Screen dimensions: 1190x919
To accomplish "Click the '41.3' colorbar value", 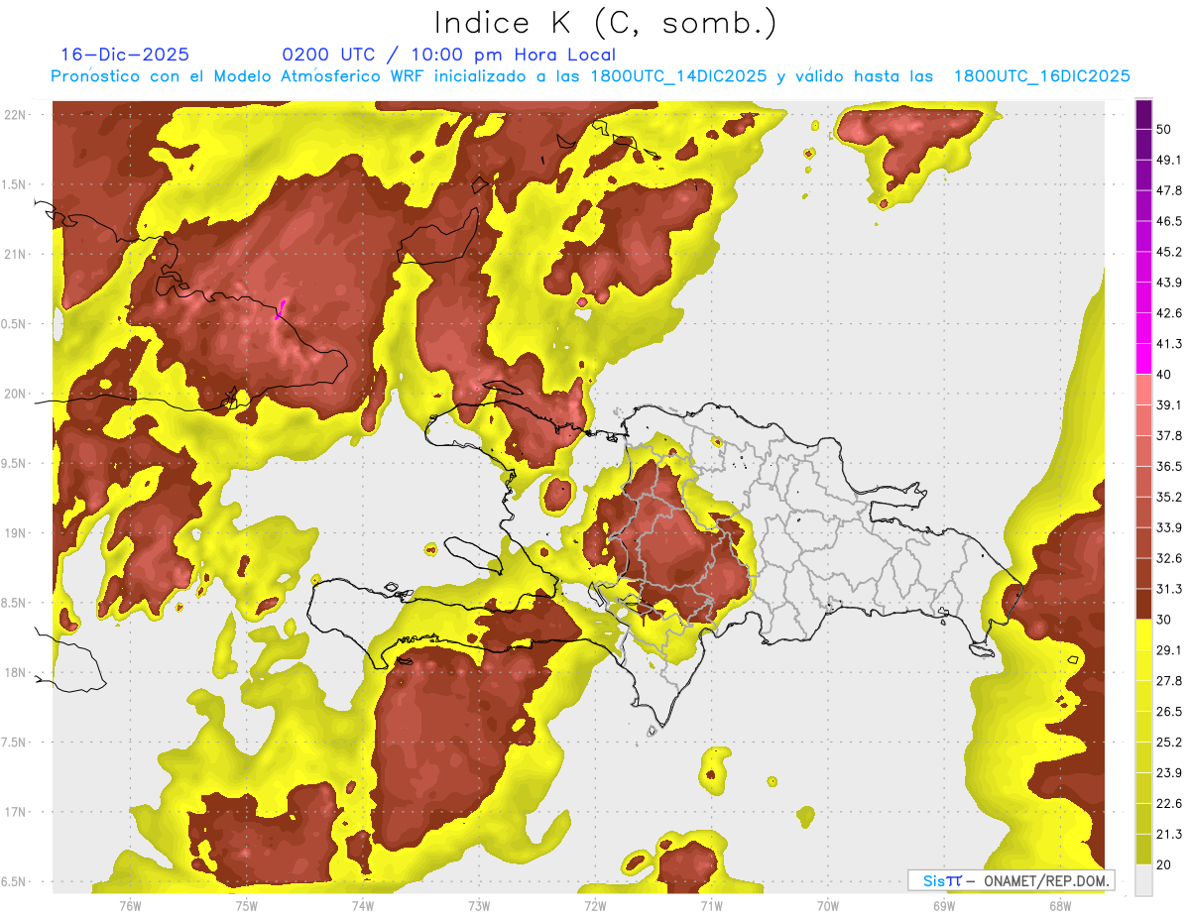I will click(1168, 344).
